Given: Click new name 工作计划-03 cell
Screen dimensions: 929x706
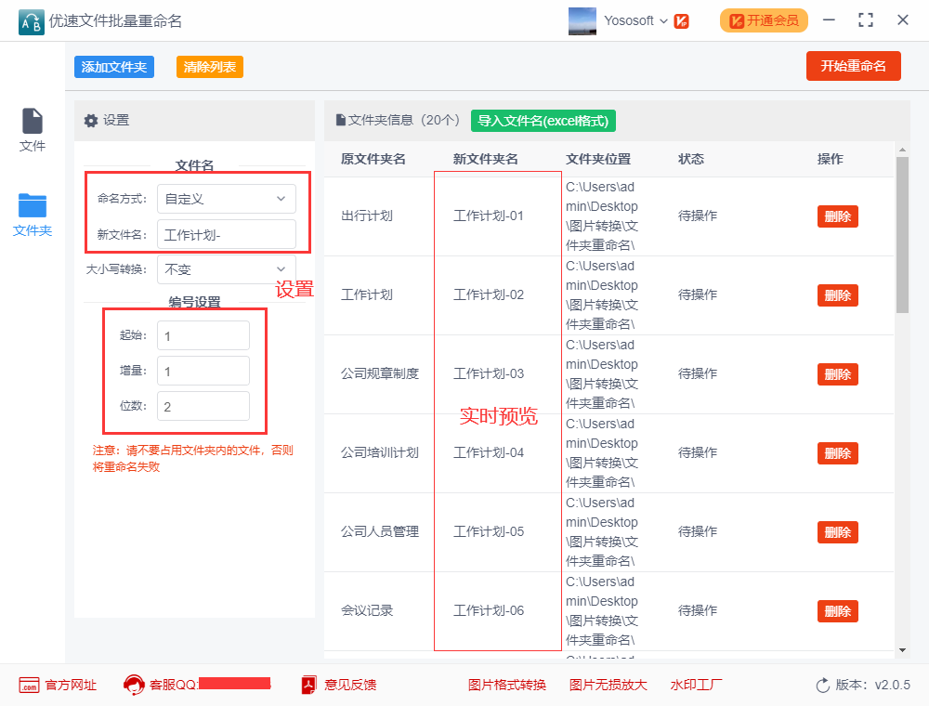Looking at the screenshot, I should click(489, 373).
